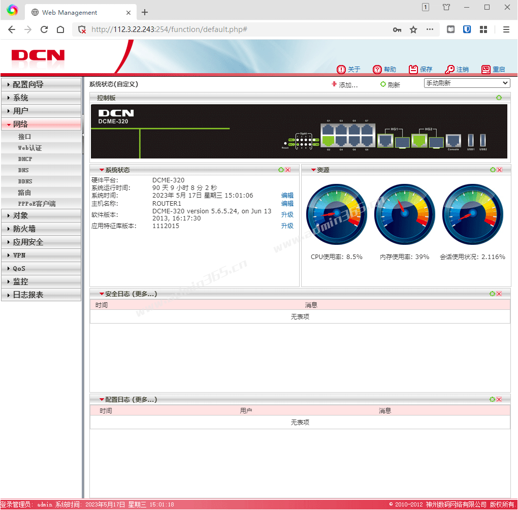The width and height of the screenshot is (518, 510).
Task: Click 注销 logout key icon
Action: [x=449, y=70]
